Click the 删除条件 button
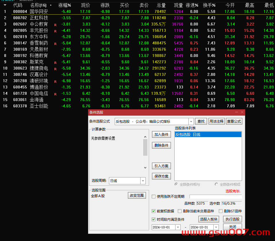275x241 pixels. tap(161, 145)
